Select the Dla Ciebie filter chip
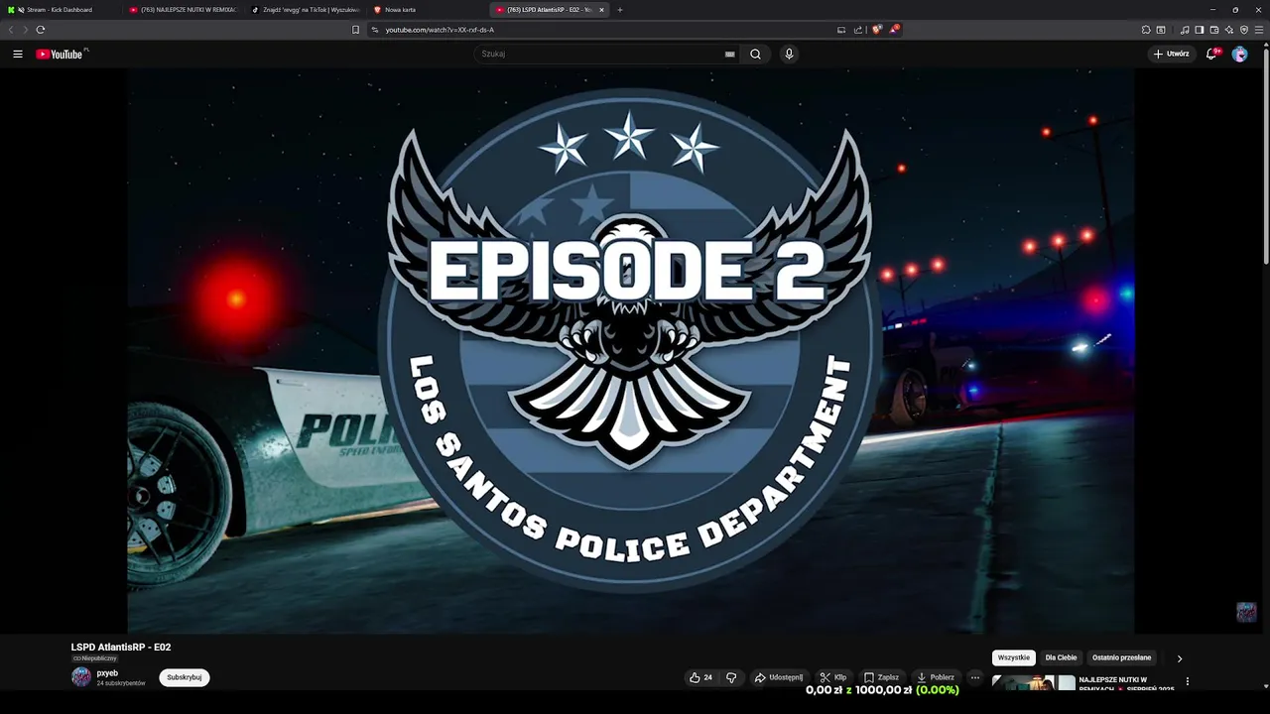 [x=1061, y=657]
